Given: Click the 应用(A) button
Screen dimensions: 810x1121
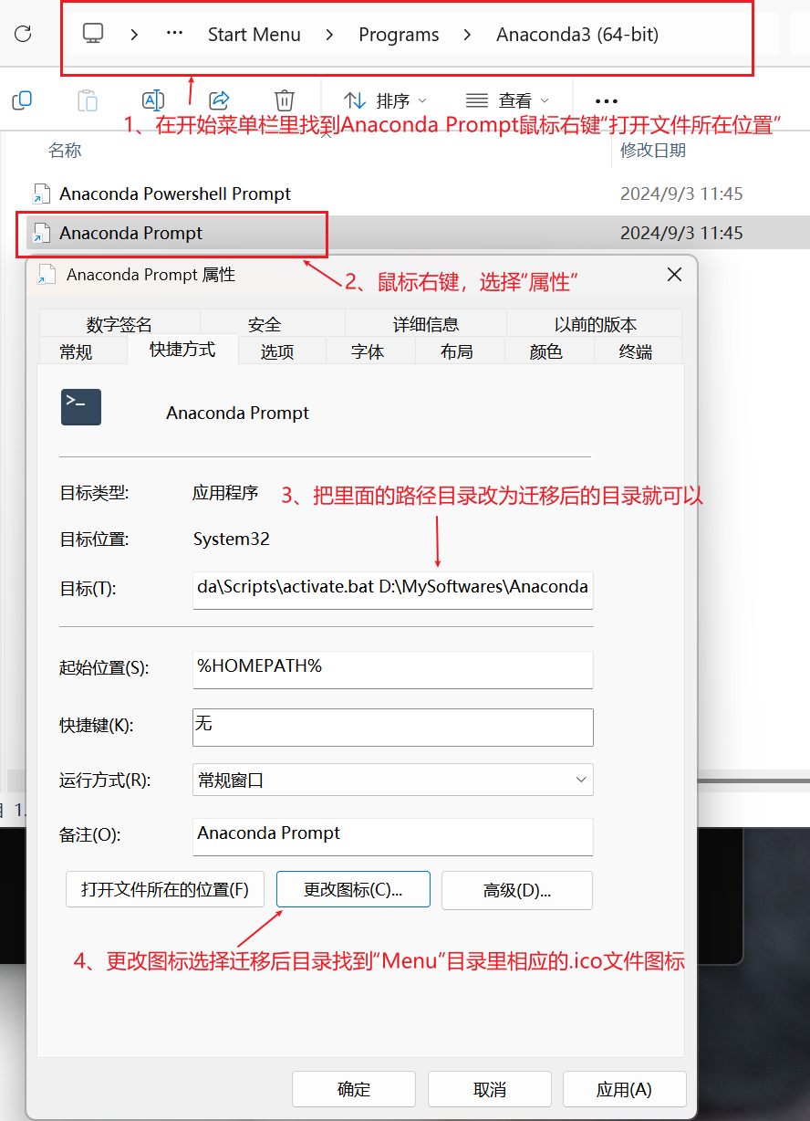Looking at the screenshot, I should tap(624, 1089).
